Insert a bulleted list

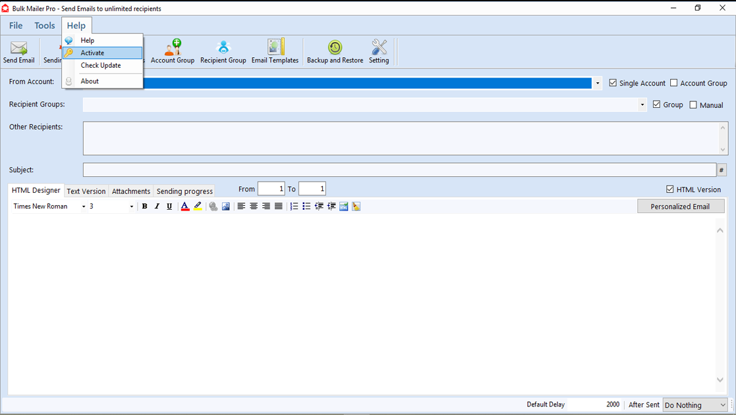click(x=306, y=206)
